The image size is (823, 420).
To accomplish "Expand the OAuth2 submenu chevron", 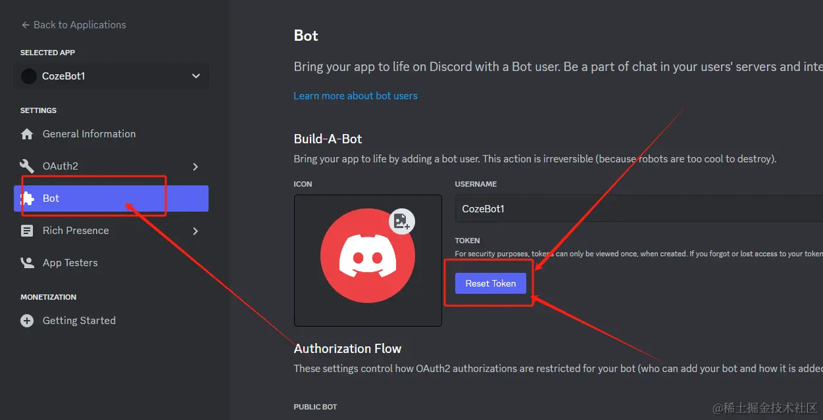I will click(x=195, y=167).
